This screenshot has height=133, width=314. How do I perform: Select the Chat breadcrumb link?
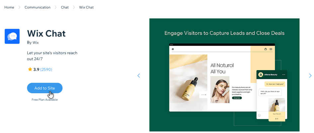(x=65, y=7)
